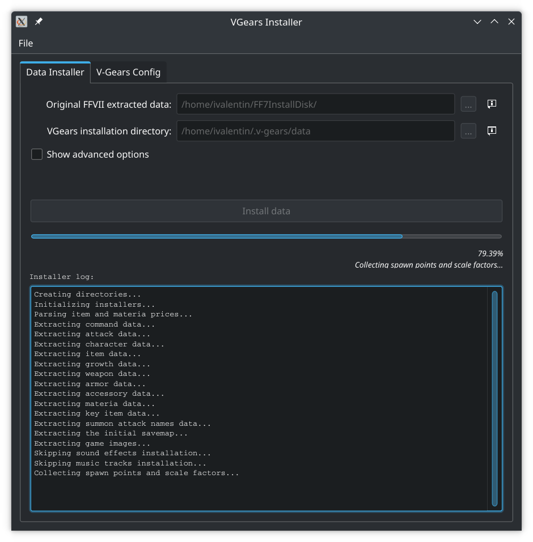This screenshot has height=542, width=533.
Task: Click log line 'Parsing item and materia prices...'
Action: [x=113, y=314]
